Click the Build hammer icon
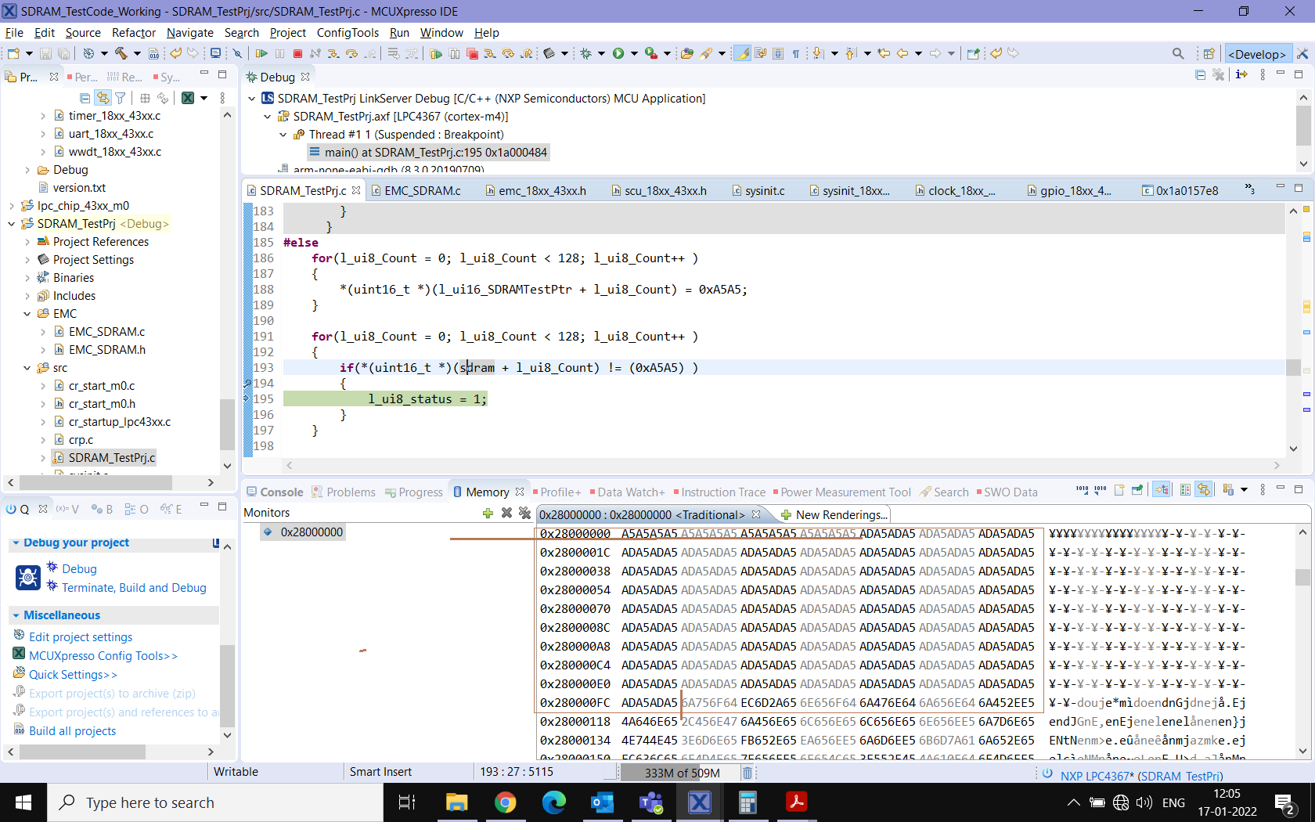 121,54
